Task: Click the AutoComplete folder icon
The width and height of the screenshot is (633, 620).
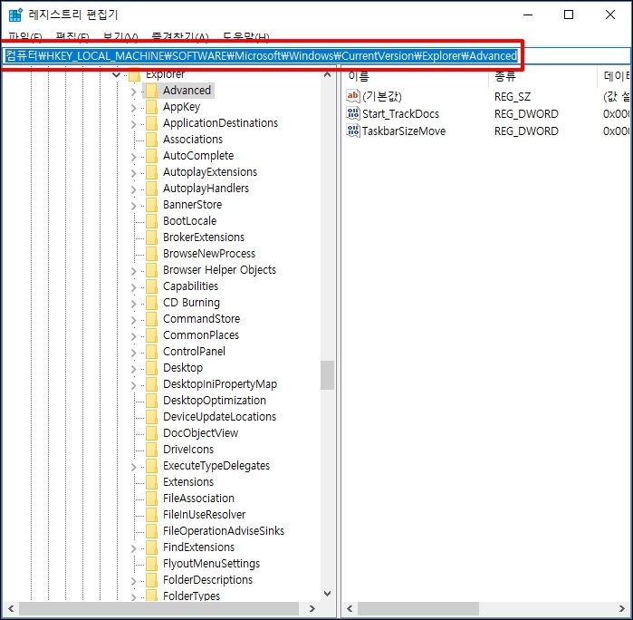Action: (151, 156)
